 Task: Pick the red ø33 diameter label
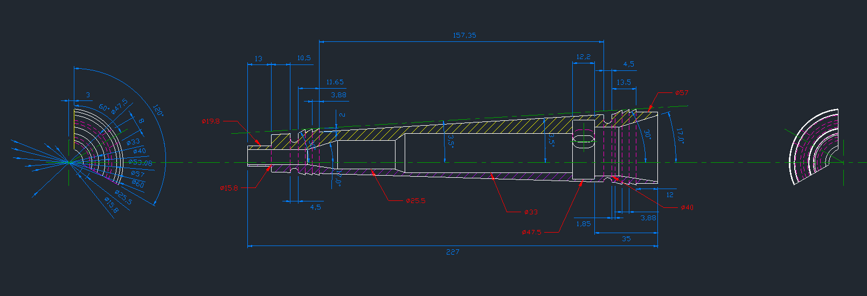coord(531,212)
